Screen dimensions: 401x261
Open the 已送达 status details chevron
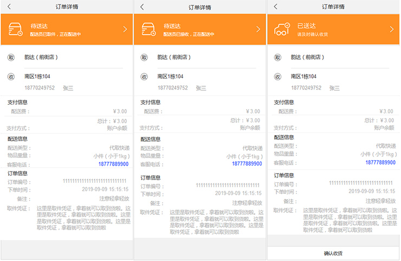click(x=392, y=29)
